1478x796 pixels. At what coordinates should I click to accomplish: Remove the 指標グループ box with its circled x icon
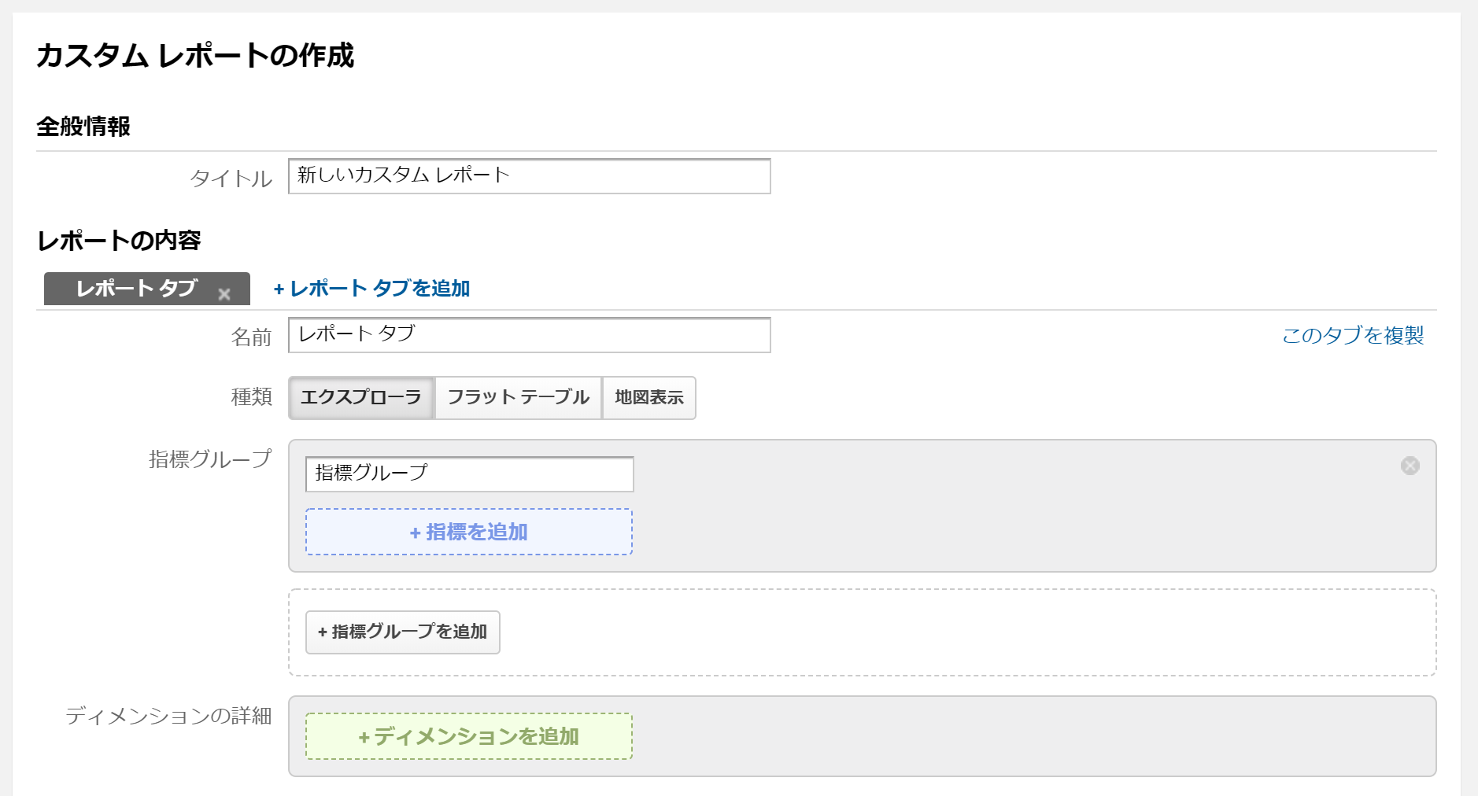[x=1410, y=466]
